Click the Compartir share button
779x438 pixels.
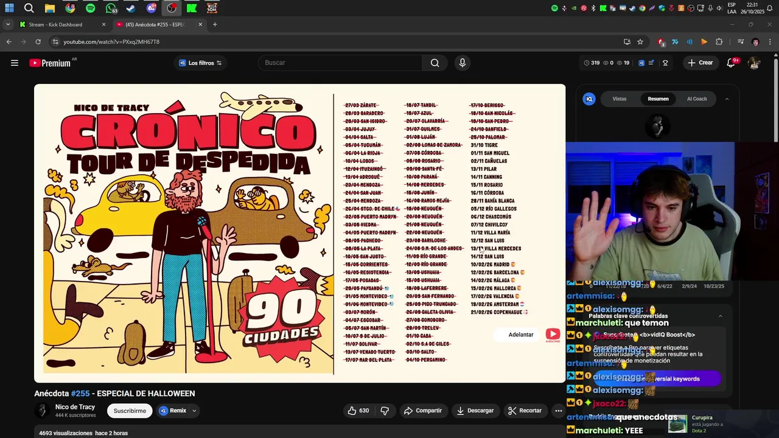[x=423, y=411]
